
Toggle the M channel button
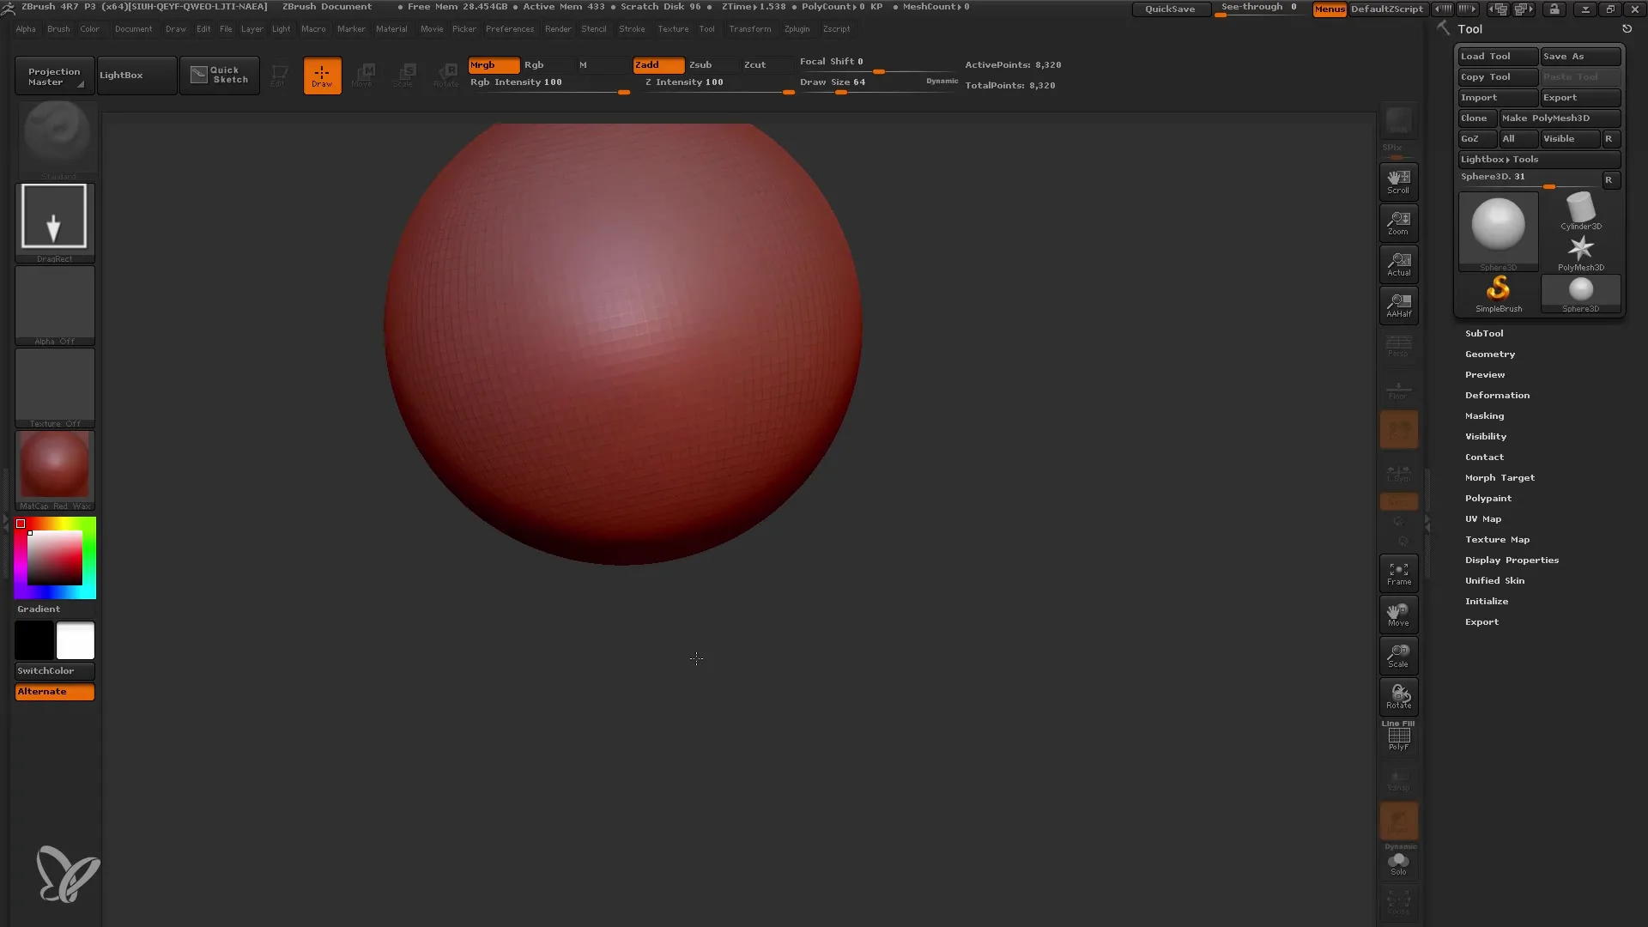[584, 64]
